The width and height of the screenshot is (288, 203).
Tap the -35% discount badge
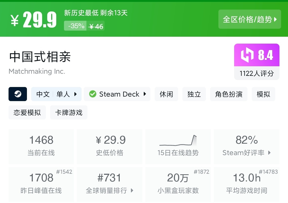click(76, 26)
